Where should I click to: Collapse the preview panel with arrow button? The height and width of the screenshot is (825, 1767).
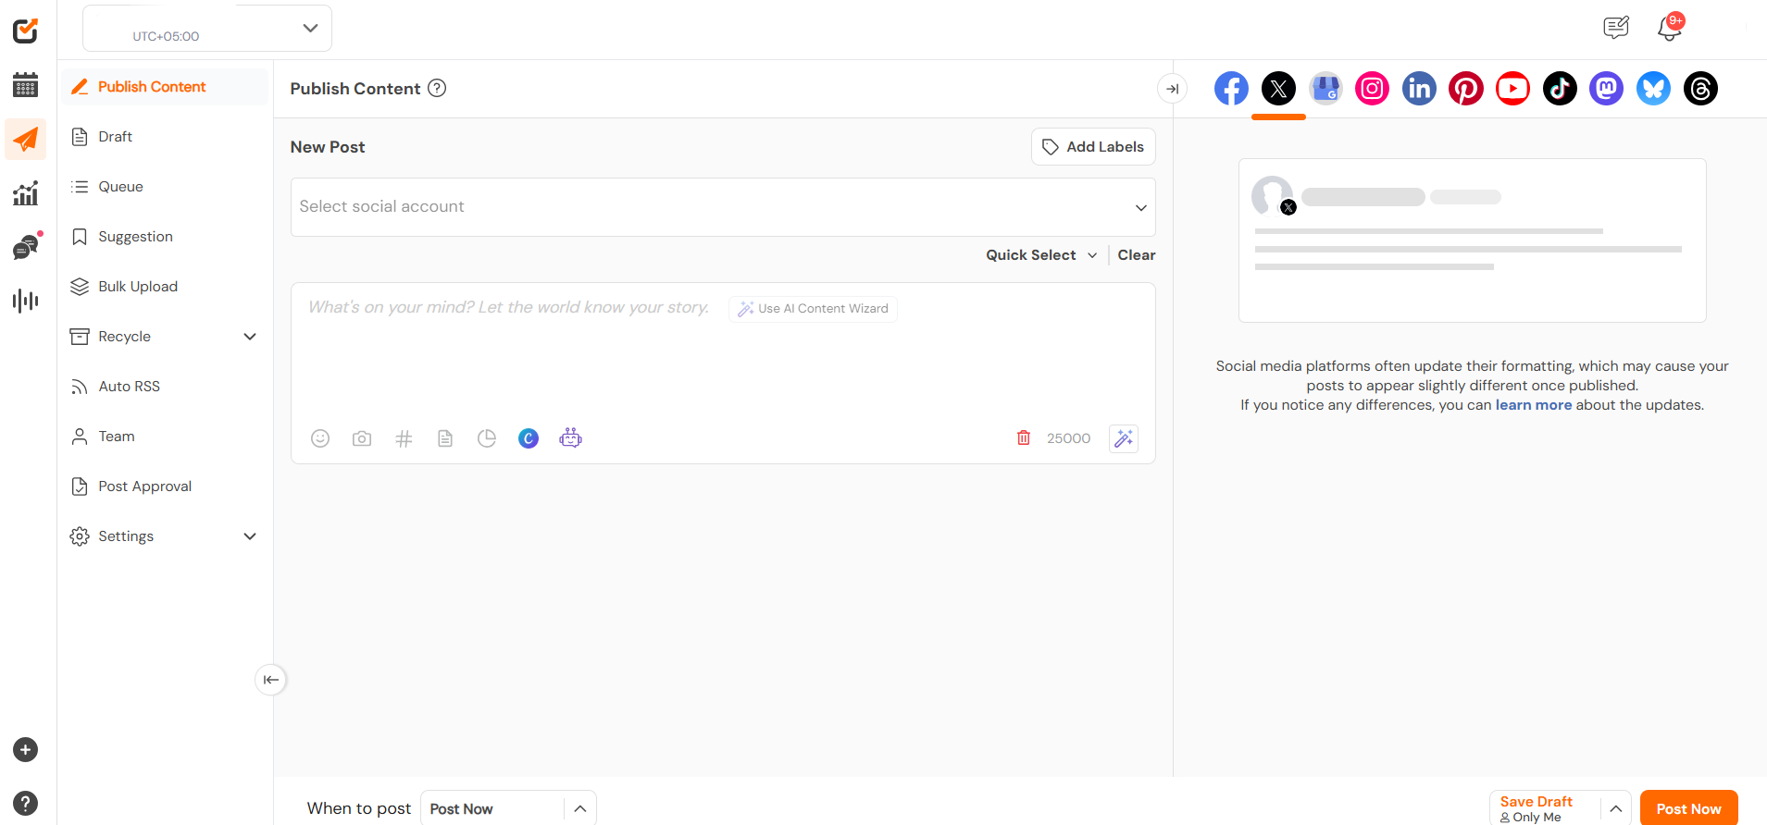(1173, 89)
